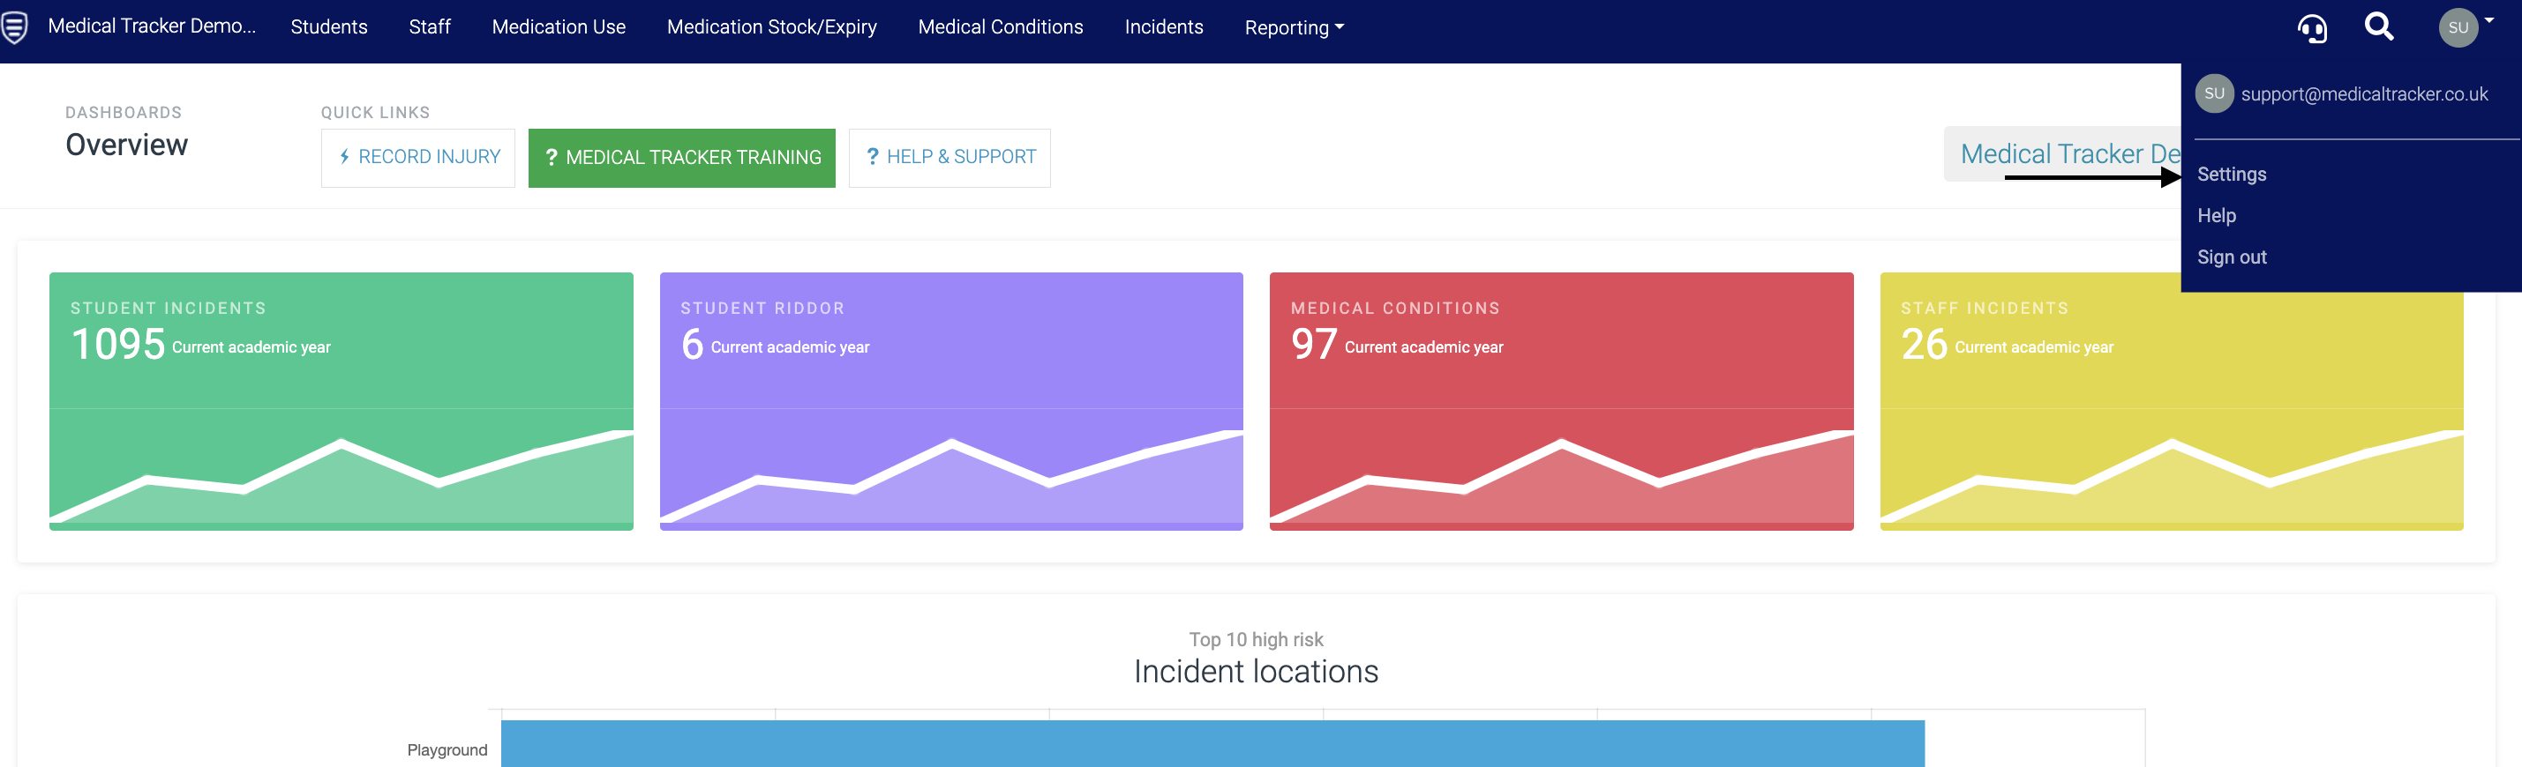Click the question mark icon on Help & Support
The width and height of the screenshot is (2522, 767).
click(873, 158)
